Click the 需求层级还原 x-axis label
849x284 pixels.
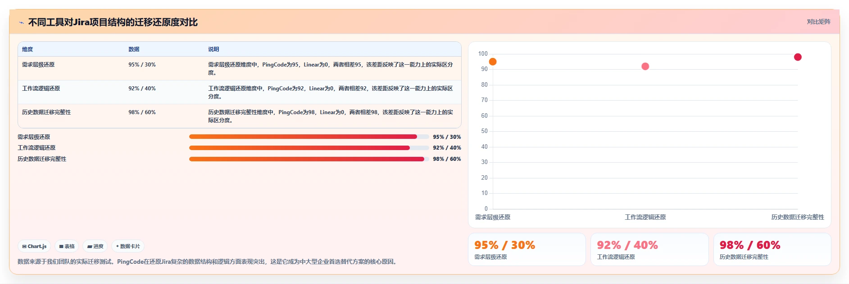493,217
